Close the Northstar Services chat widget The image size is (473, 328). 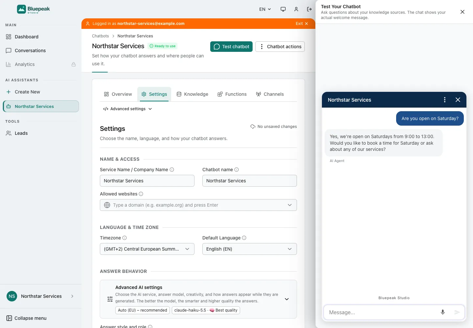tap(458, 100)
